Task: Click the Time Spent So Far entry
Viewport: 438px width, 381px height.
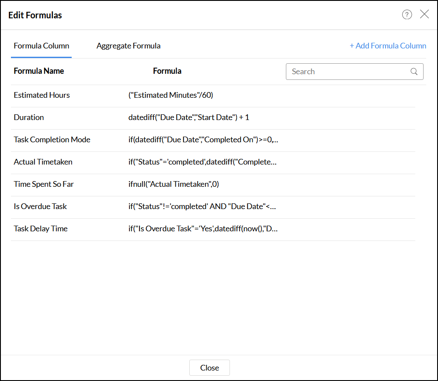Action: [44, 184]
